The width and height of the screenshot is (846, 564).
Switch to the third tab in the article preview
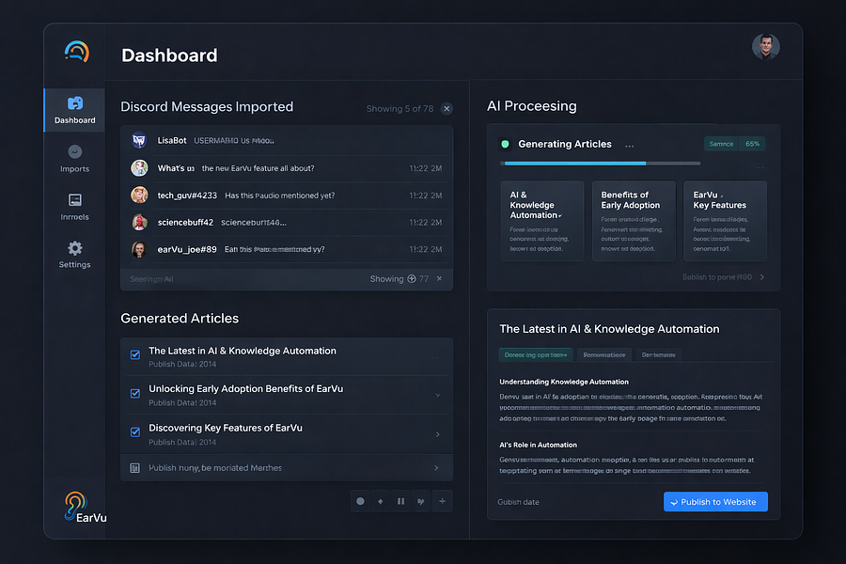(658, 354)
